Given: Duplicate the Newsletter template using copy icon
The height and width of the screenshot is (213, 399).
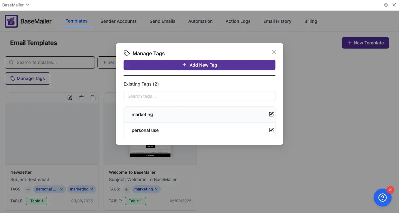Looking at the screenshot, I should 93,97.
